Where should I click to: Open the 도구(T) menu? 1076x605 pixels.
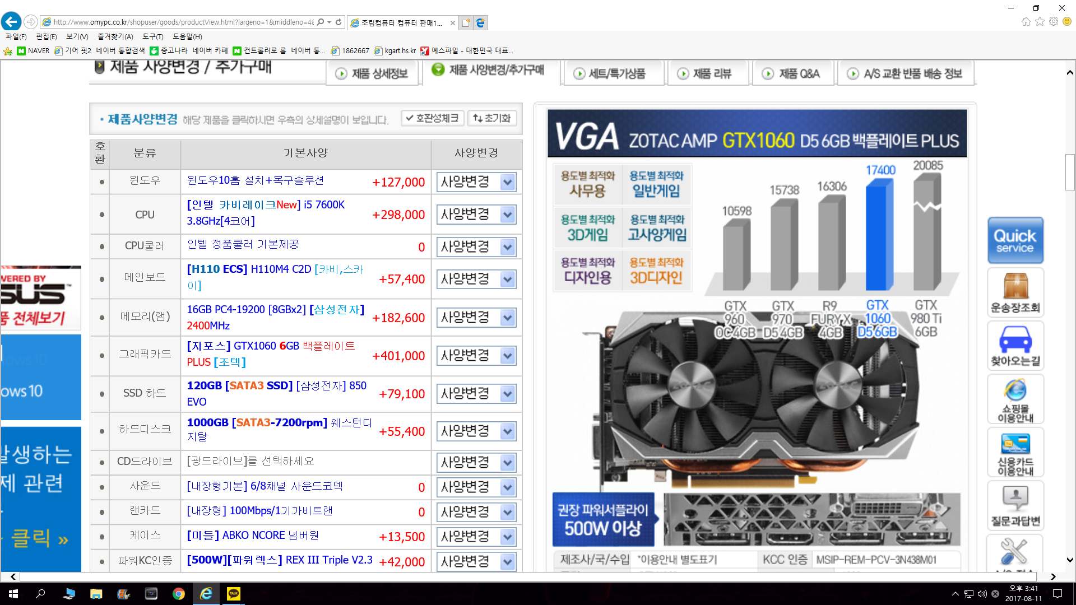click(x=152, y=36)
